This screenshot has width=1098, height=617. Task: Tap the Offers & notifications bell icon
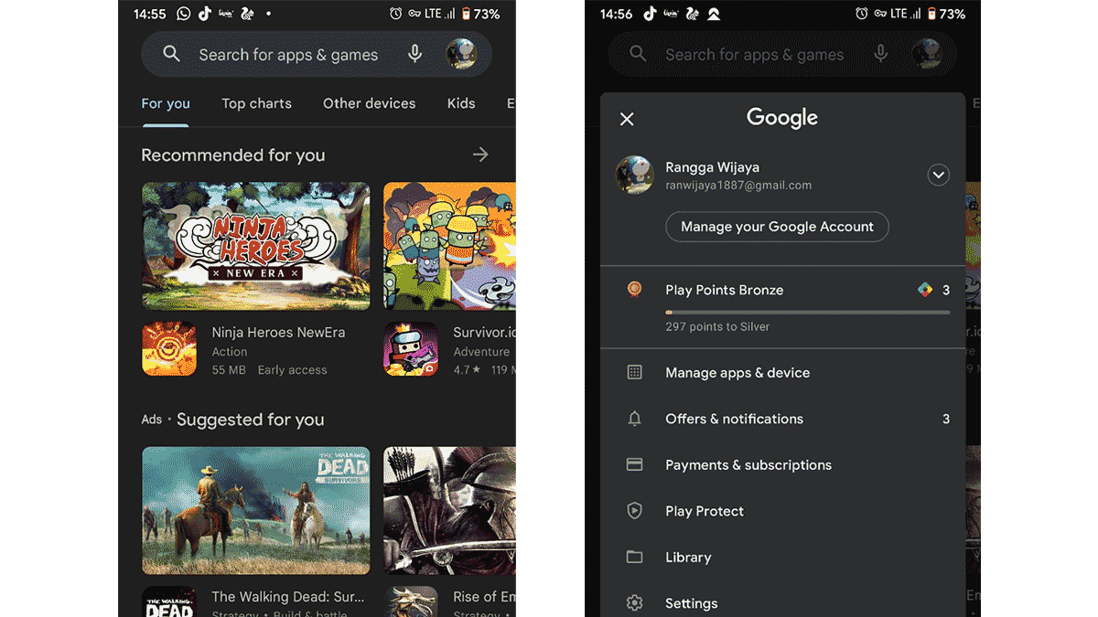click(x=634, y=419)
